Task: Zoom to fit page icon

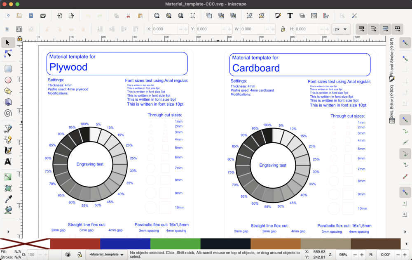Action: pos(181,16)
